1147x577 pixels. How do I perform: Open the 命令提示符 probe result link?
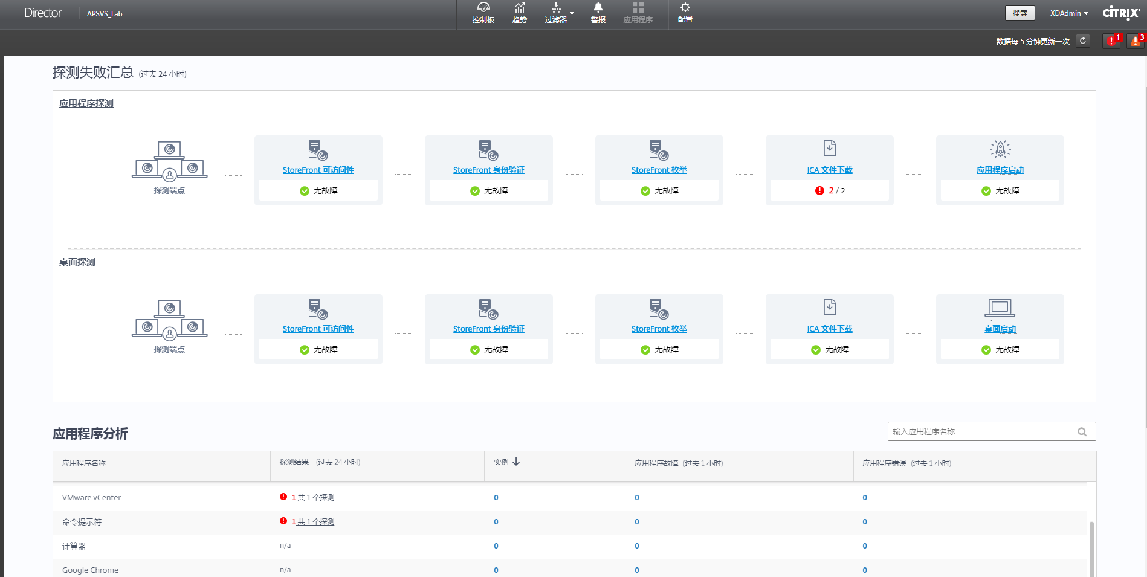coord(313,522)
